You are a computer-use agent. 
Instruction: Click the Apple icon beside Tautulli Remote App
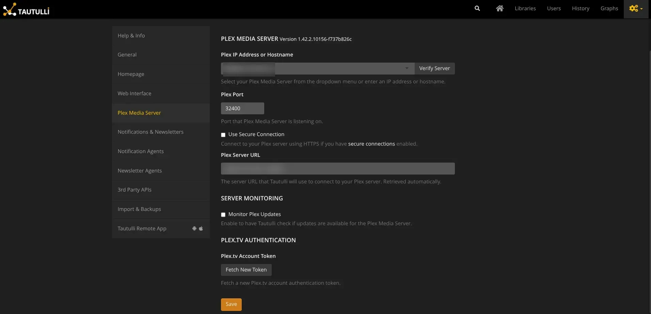tap(201, 229)
